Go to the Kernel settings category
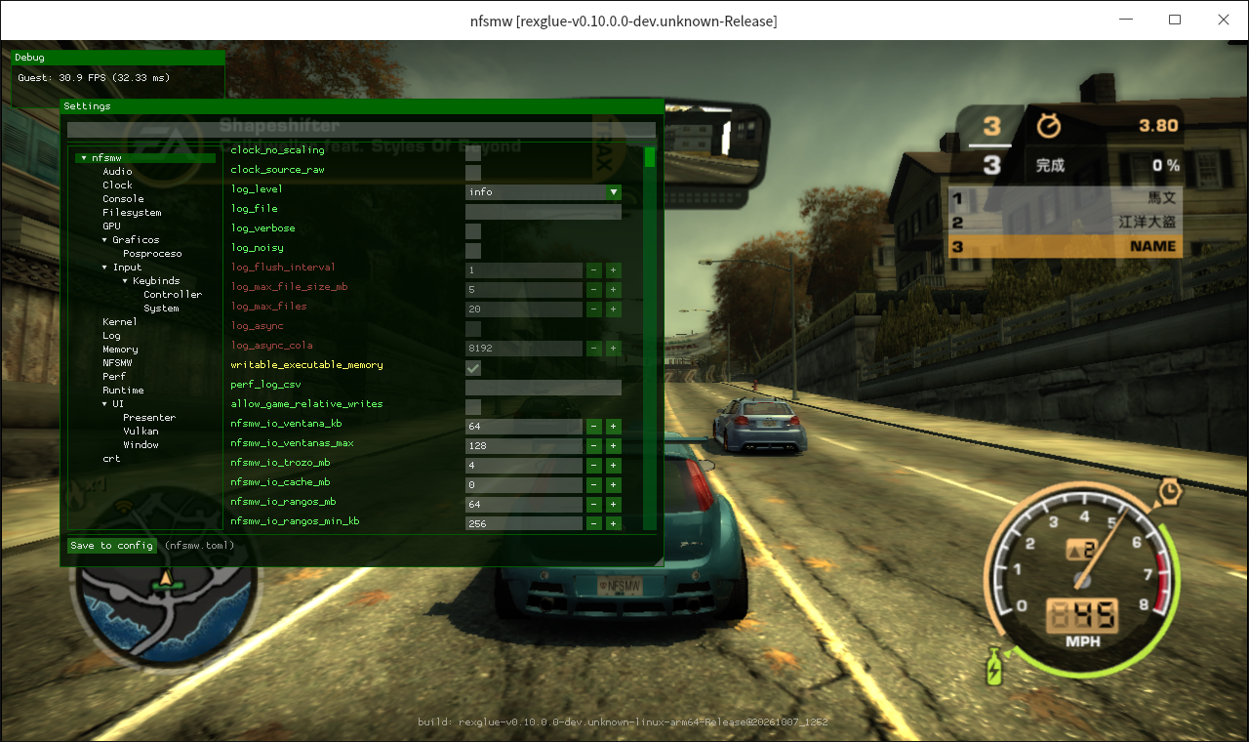Viewport: 1249px width, 742px height. point(120,322)
